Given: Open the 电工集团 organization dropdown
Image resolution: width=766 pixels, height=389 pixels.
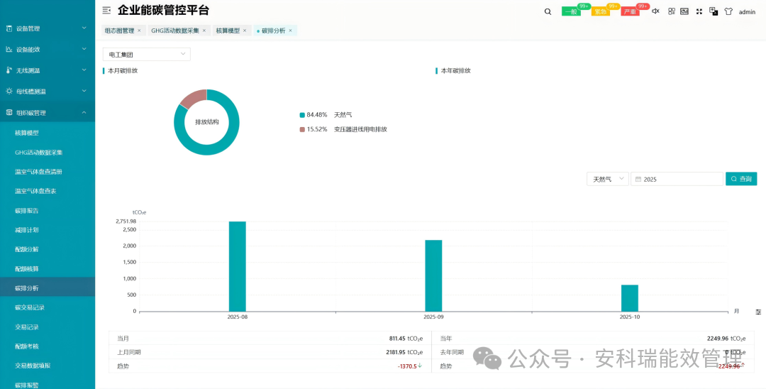Looking at the screenshot, I should (x=147, y=54).
